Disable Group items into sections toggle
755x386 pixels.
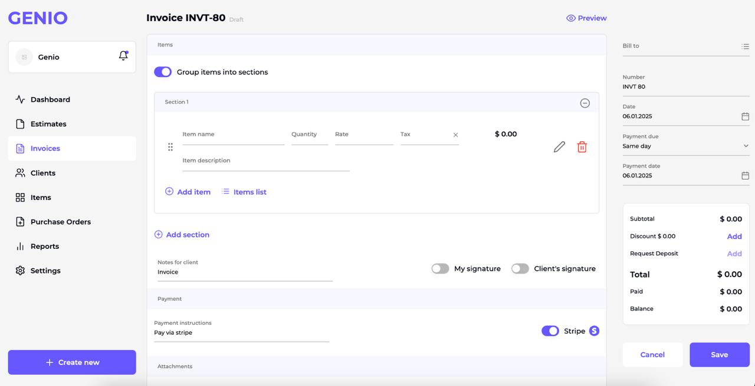tap(163, 72)
